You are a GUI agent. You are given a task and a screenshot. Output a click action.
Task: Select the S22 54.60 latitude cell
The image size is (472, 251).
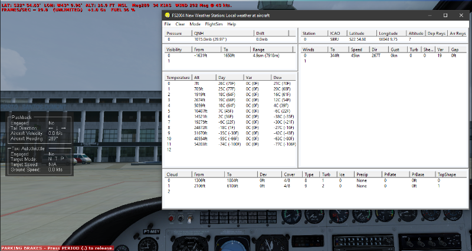[358, 39]
